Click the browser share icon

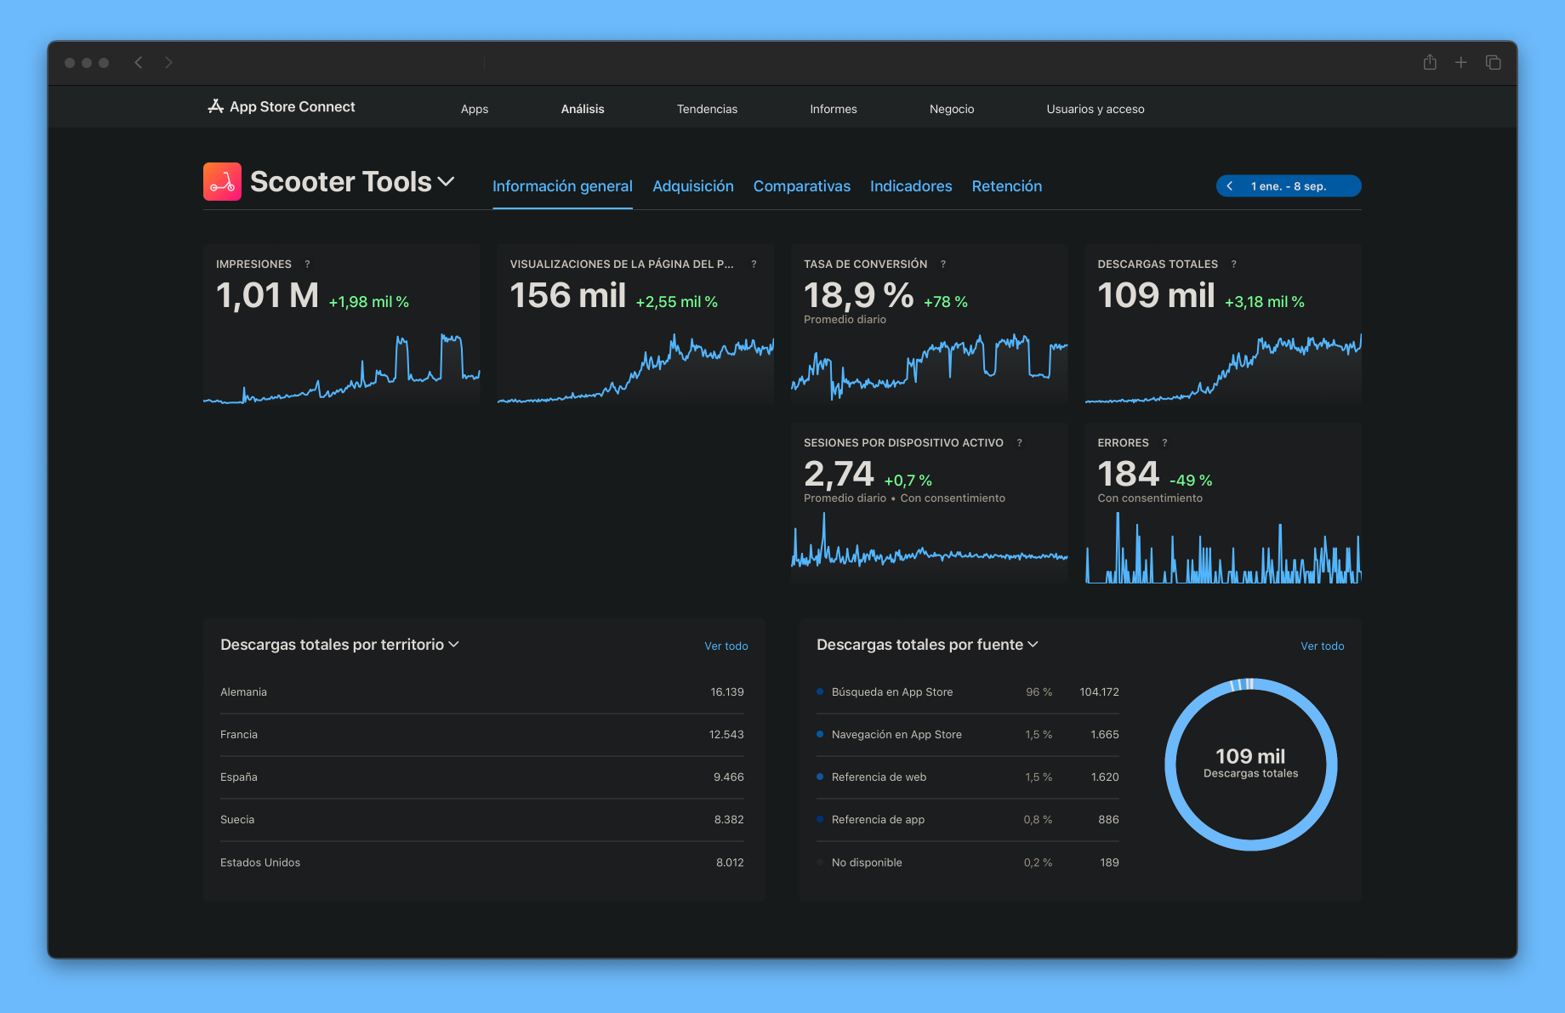point(1429,62)
